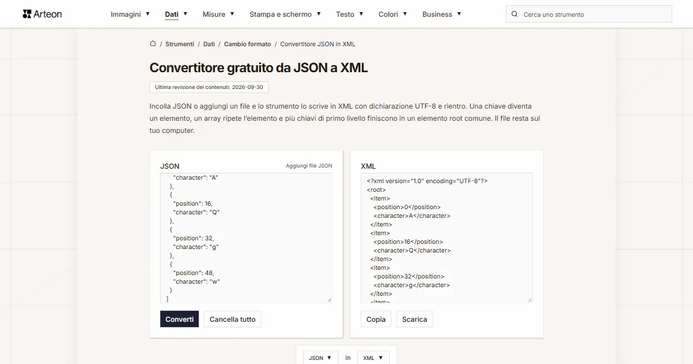Viewport: 693px width, 364px height.
Task: Click the XML panel heading
Action: point(368,166)
